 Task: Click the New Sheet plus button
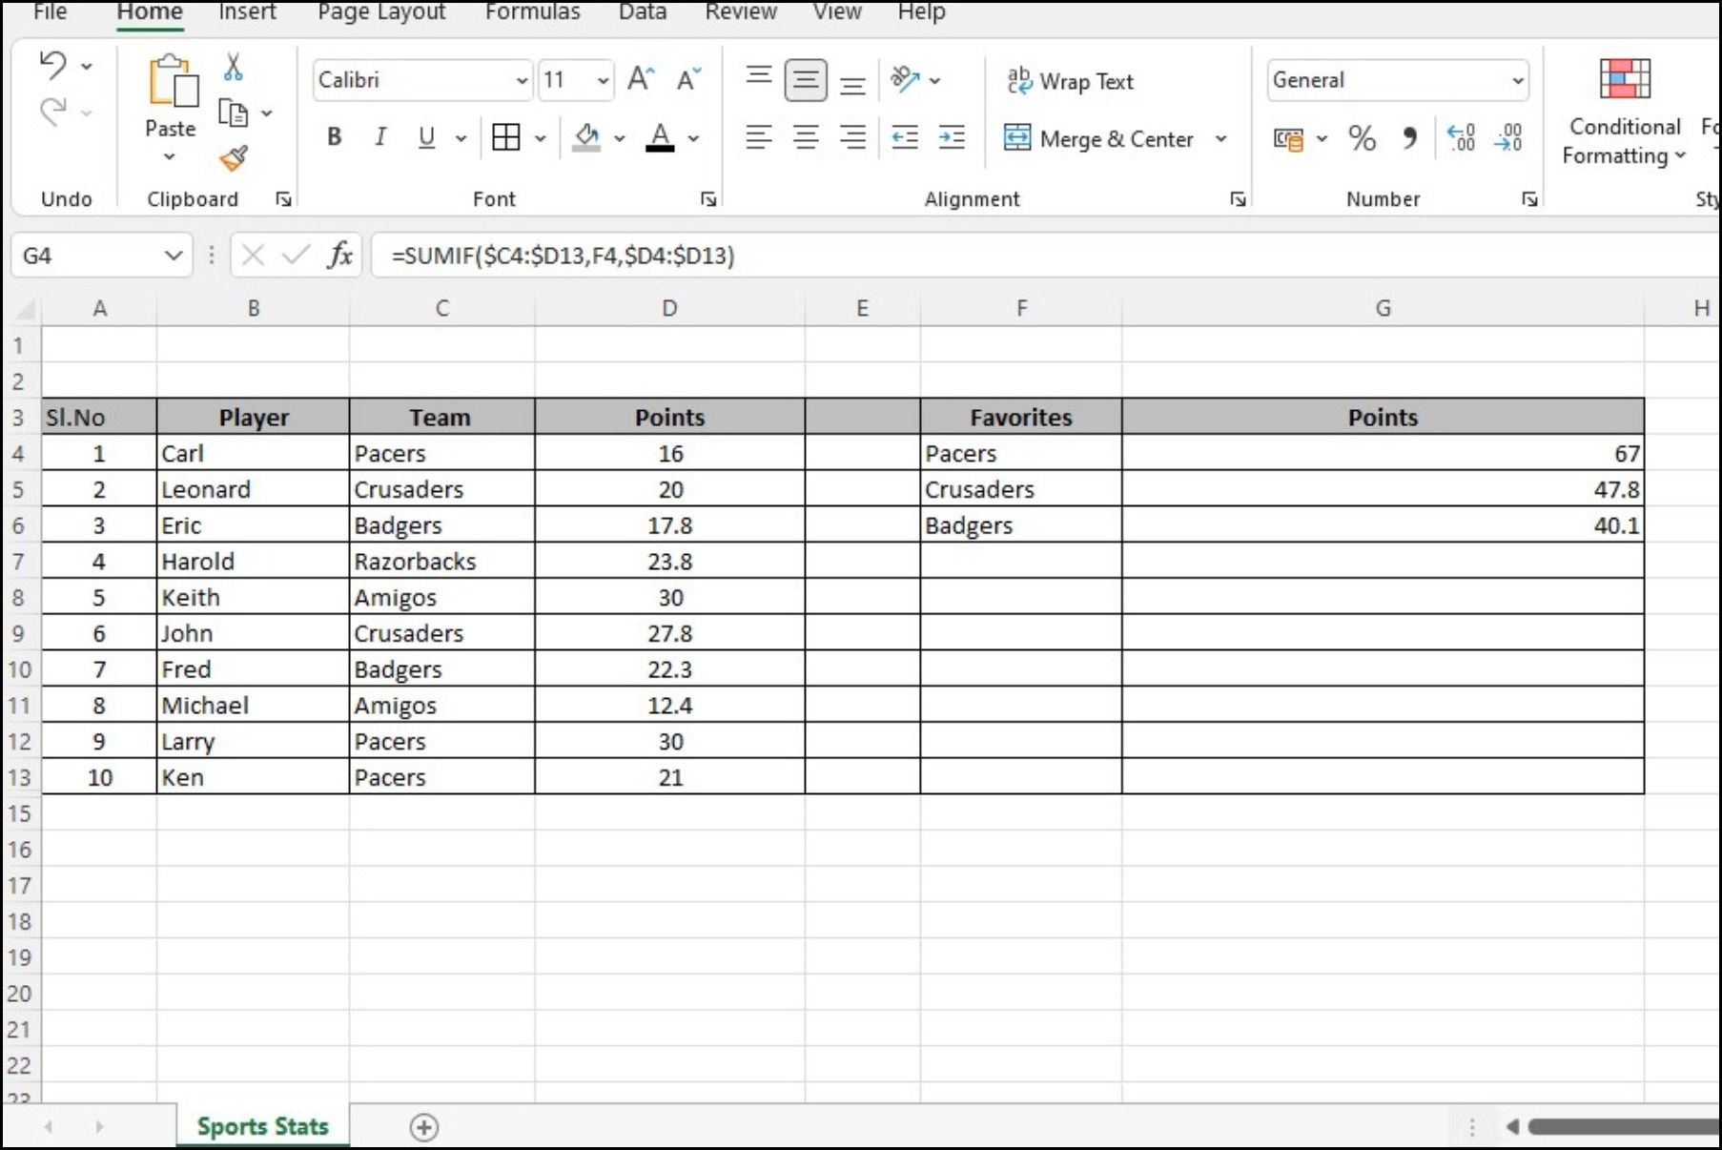425,1128
